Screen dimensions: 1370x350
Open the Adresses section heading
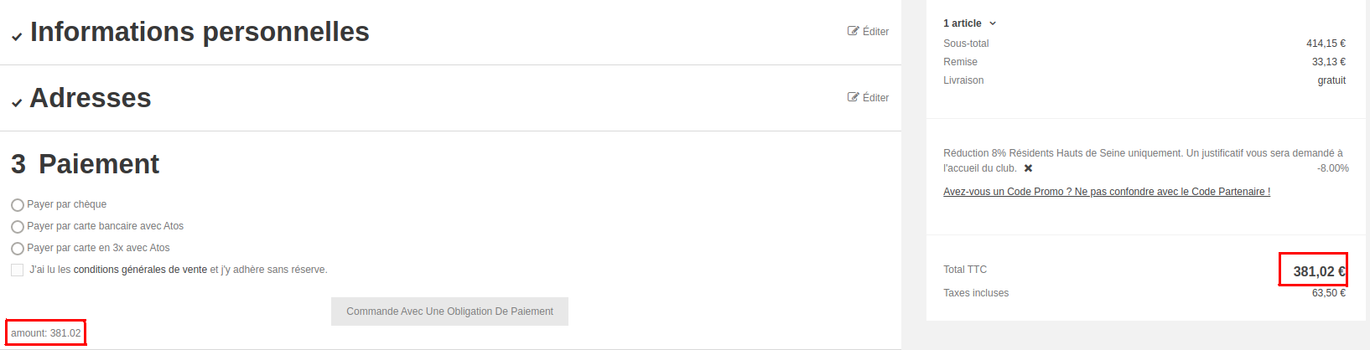coord(91,98)
